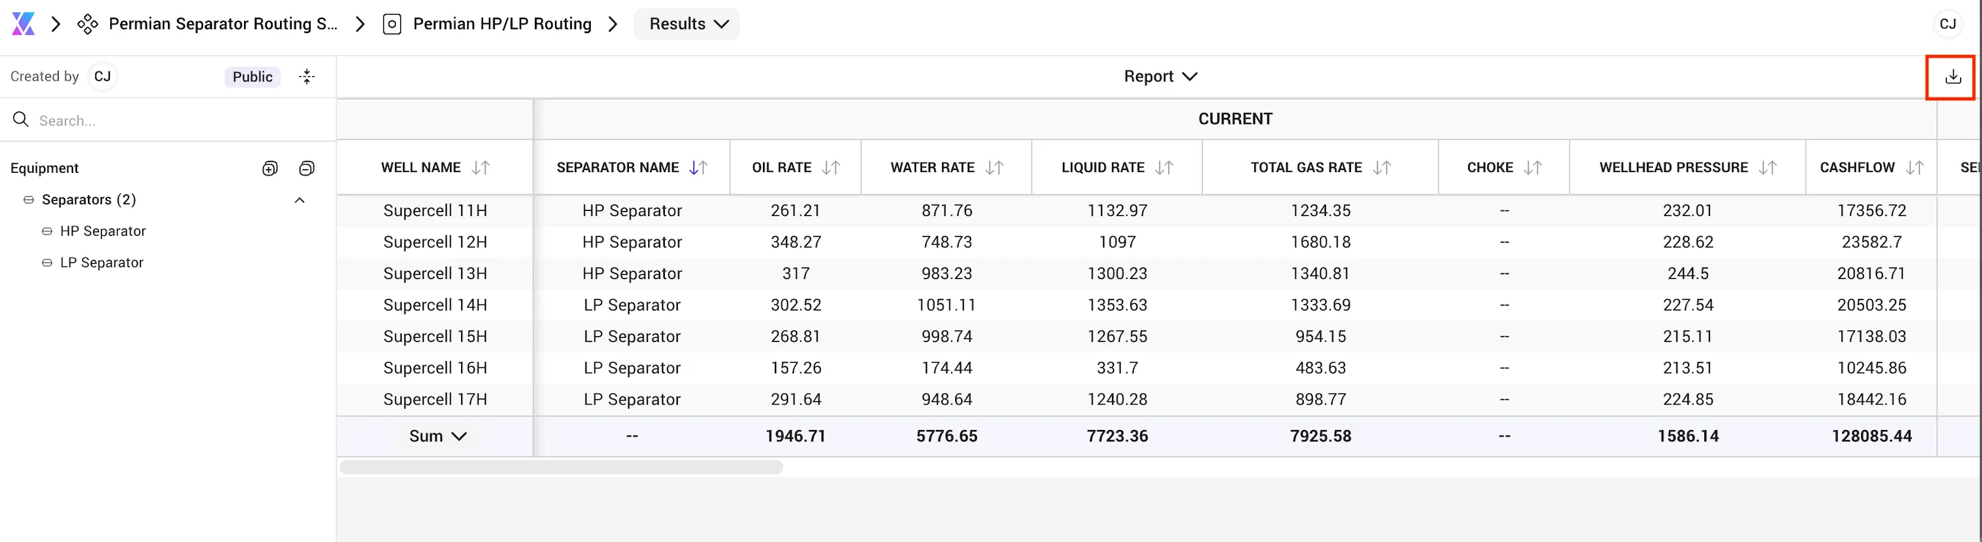The height and width of the screenshot is (542, 1982).
Task: Sort by Water Rate column
Action: click(x=994, y=168)
